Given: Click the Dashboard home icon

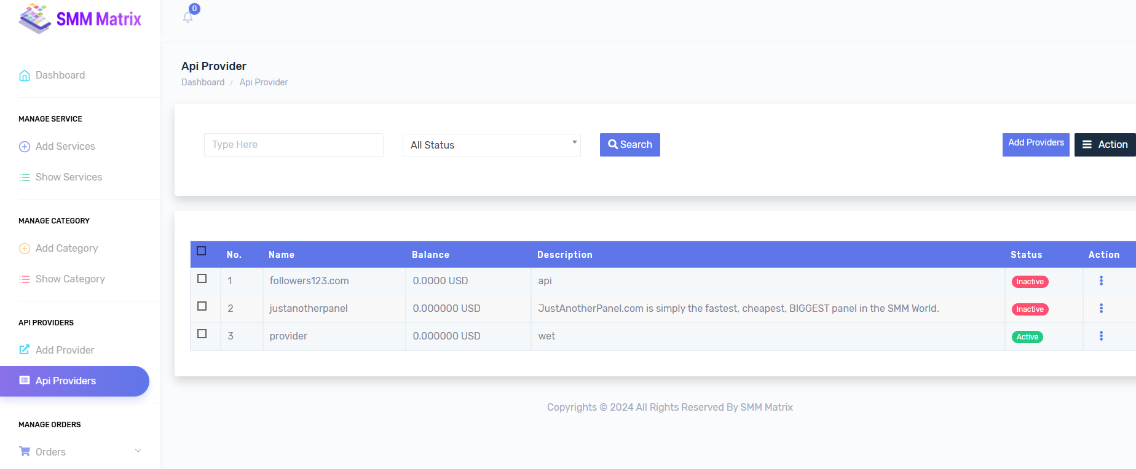Looking at the screenshot, I should coord(25,76).
